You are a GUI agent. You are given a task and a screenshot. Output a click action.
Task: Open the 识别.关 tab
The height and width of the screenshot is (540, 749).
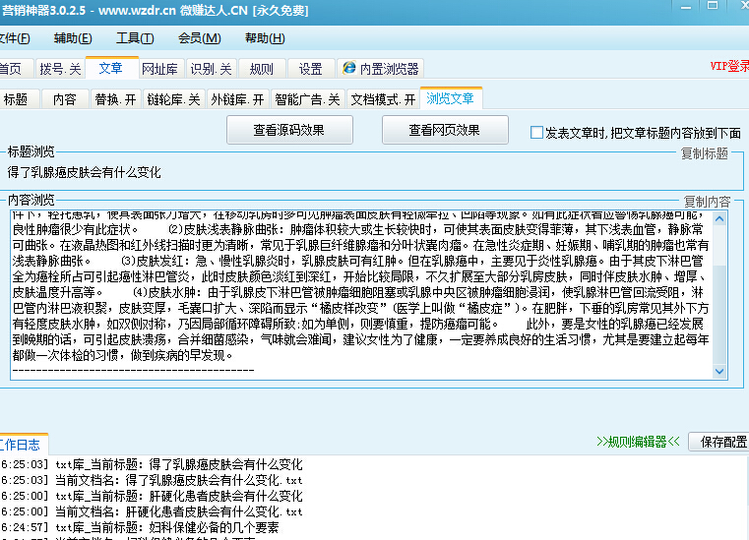[x=212, y=69]
